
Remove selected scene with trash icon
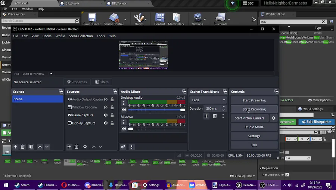22,147
